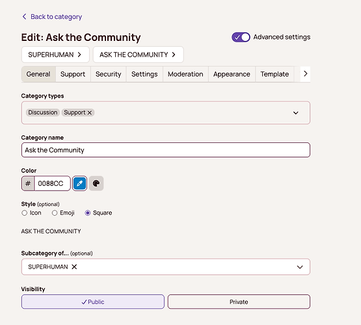The image size is (361, 325).
Task: Click the Category name input field
Action: pos(166,150)
